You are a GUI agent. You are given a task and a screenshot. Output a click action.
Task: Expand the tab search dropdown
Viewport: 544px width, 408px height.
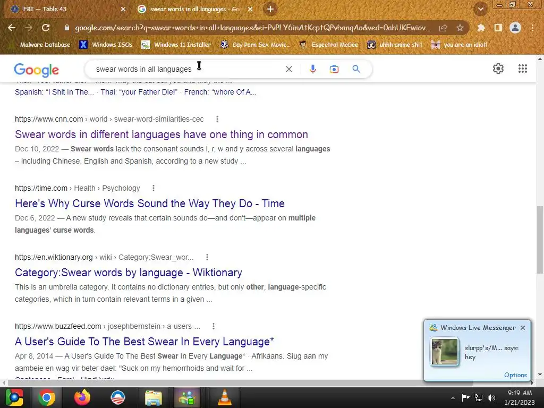click(x=481, y=10)
